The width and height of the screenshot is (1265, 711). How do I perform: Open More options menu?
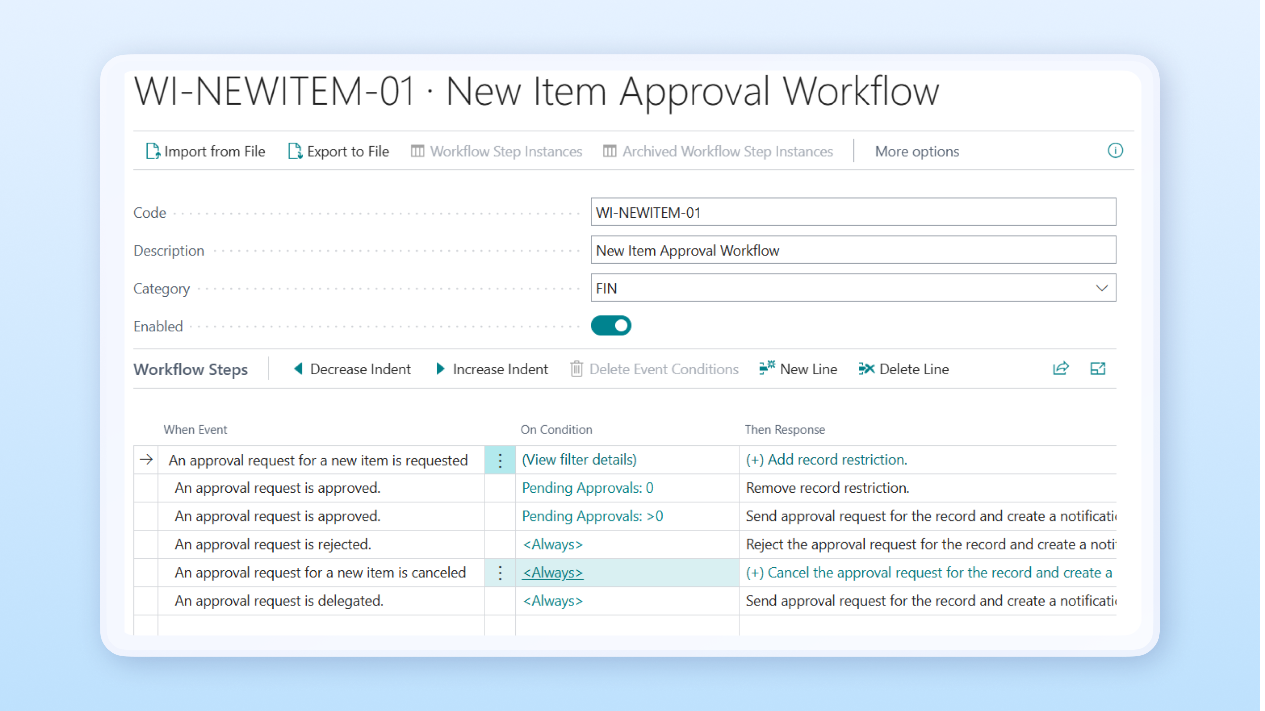[917, 151]
